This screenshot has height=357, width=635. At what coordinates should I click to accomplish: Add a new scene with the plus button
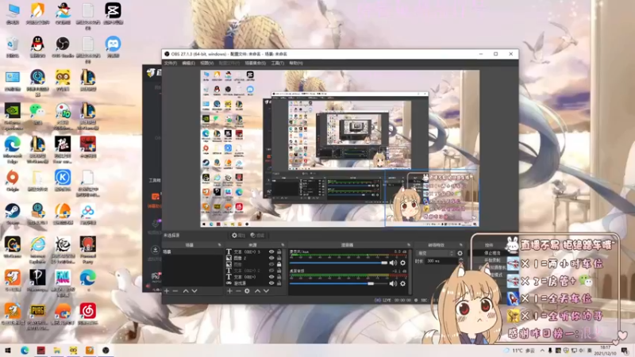[x=167, y=291]
